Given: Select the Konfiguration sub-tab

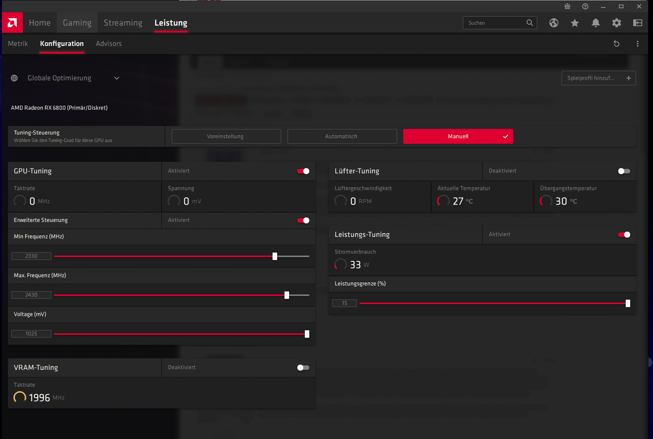Looking at the screenshot, I should tap(62, 44).
